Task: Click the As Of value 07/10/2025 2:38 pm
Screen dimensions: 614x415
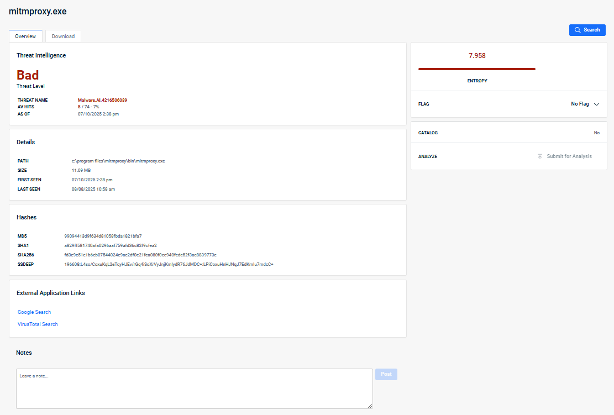Action: (98, 114)
